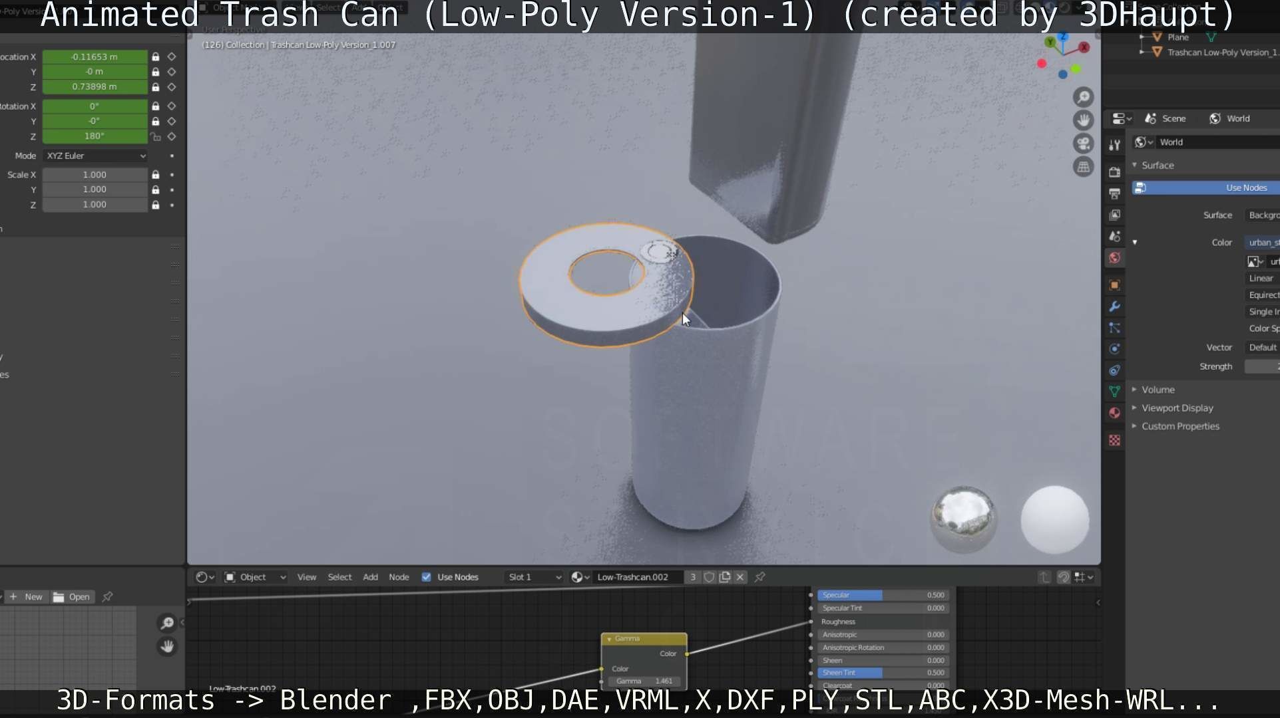This screenshot has width=1280, height=718.
Task: Open the Particles properties tab icon
Action: pyautogui.click(x=1115, y=328)
